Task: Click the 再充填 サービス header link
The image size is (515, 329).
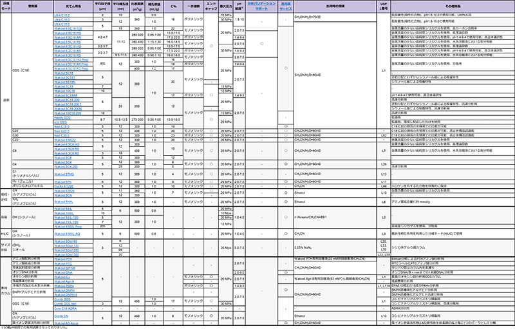Action: click(286, 6)
